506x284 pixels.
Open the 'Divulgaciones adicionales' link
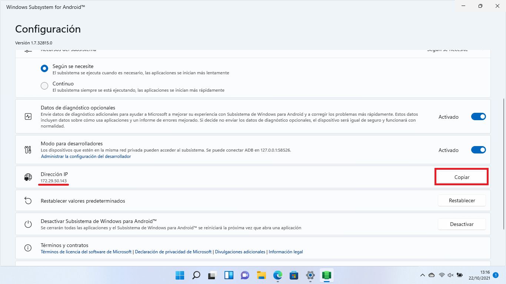coord(240,252)
